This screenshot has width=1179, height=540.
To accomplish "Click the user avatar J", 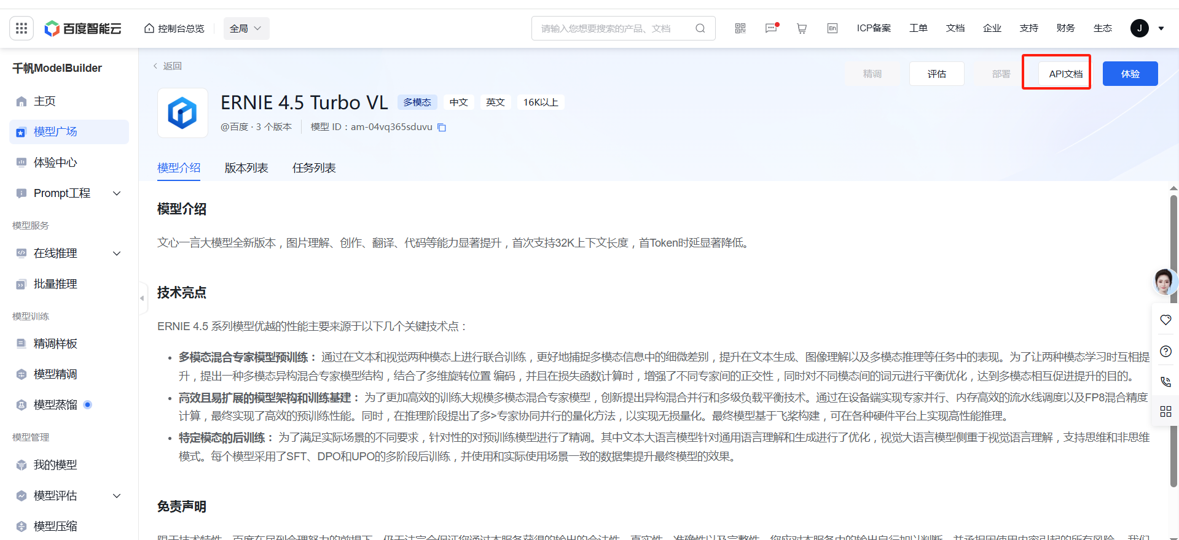I will (x=1140, y=28).
